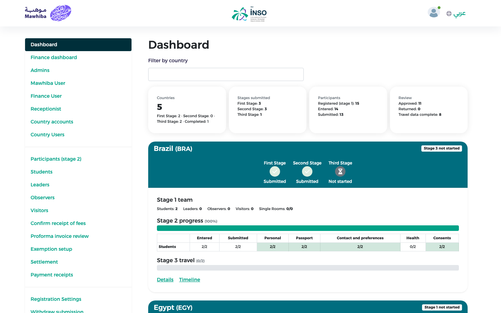This screenshot has height=313, width=501.
Task: Click Brazil Second Stage submitted checkmark
Action: click(x=307, y=171)
